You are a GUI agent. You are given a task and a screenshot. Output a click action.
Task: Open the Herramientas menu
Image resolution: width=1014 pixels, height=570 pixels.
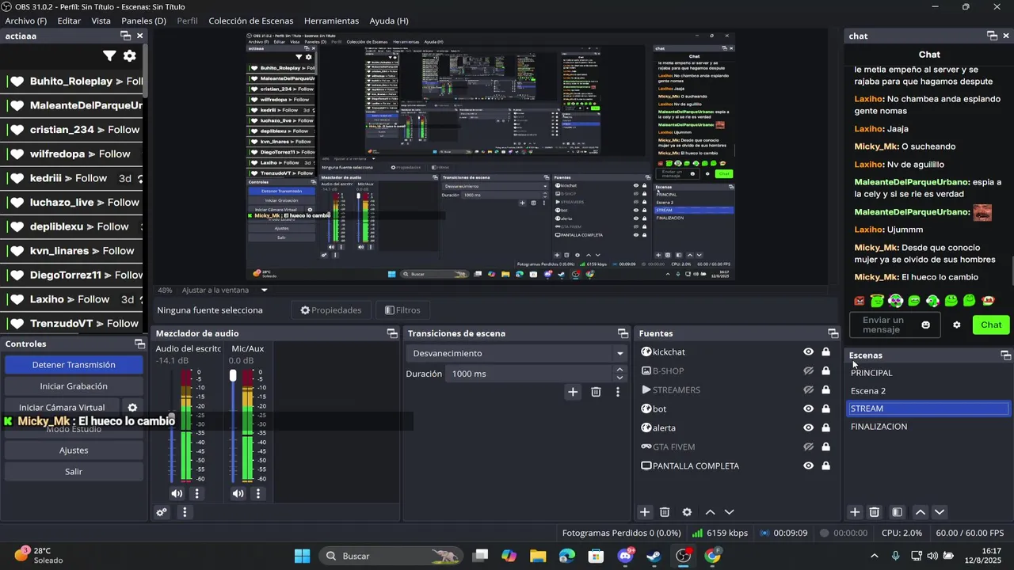click(331, 21)
